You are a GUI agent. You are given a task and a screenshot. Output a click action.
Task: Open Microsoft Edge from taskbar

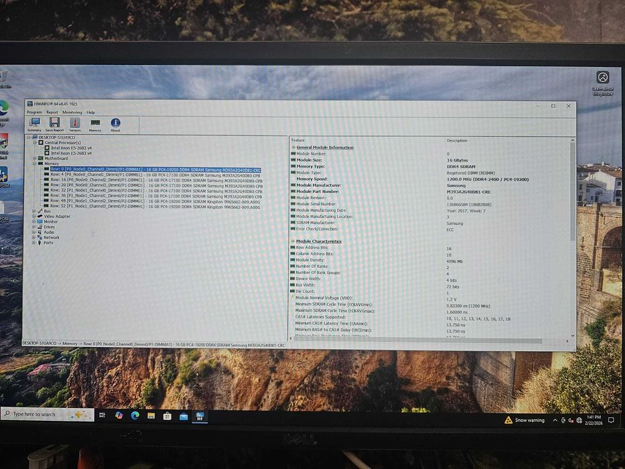coord(135,415)
